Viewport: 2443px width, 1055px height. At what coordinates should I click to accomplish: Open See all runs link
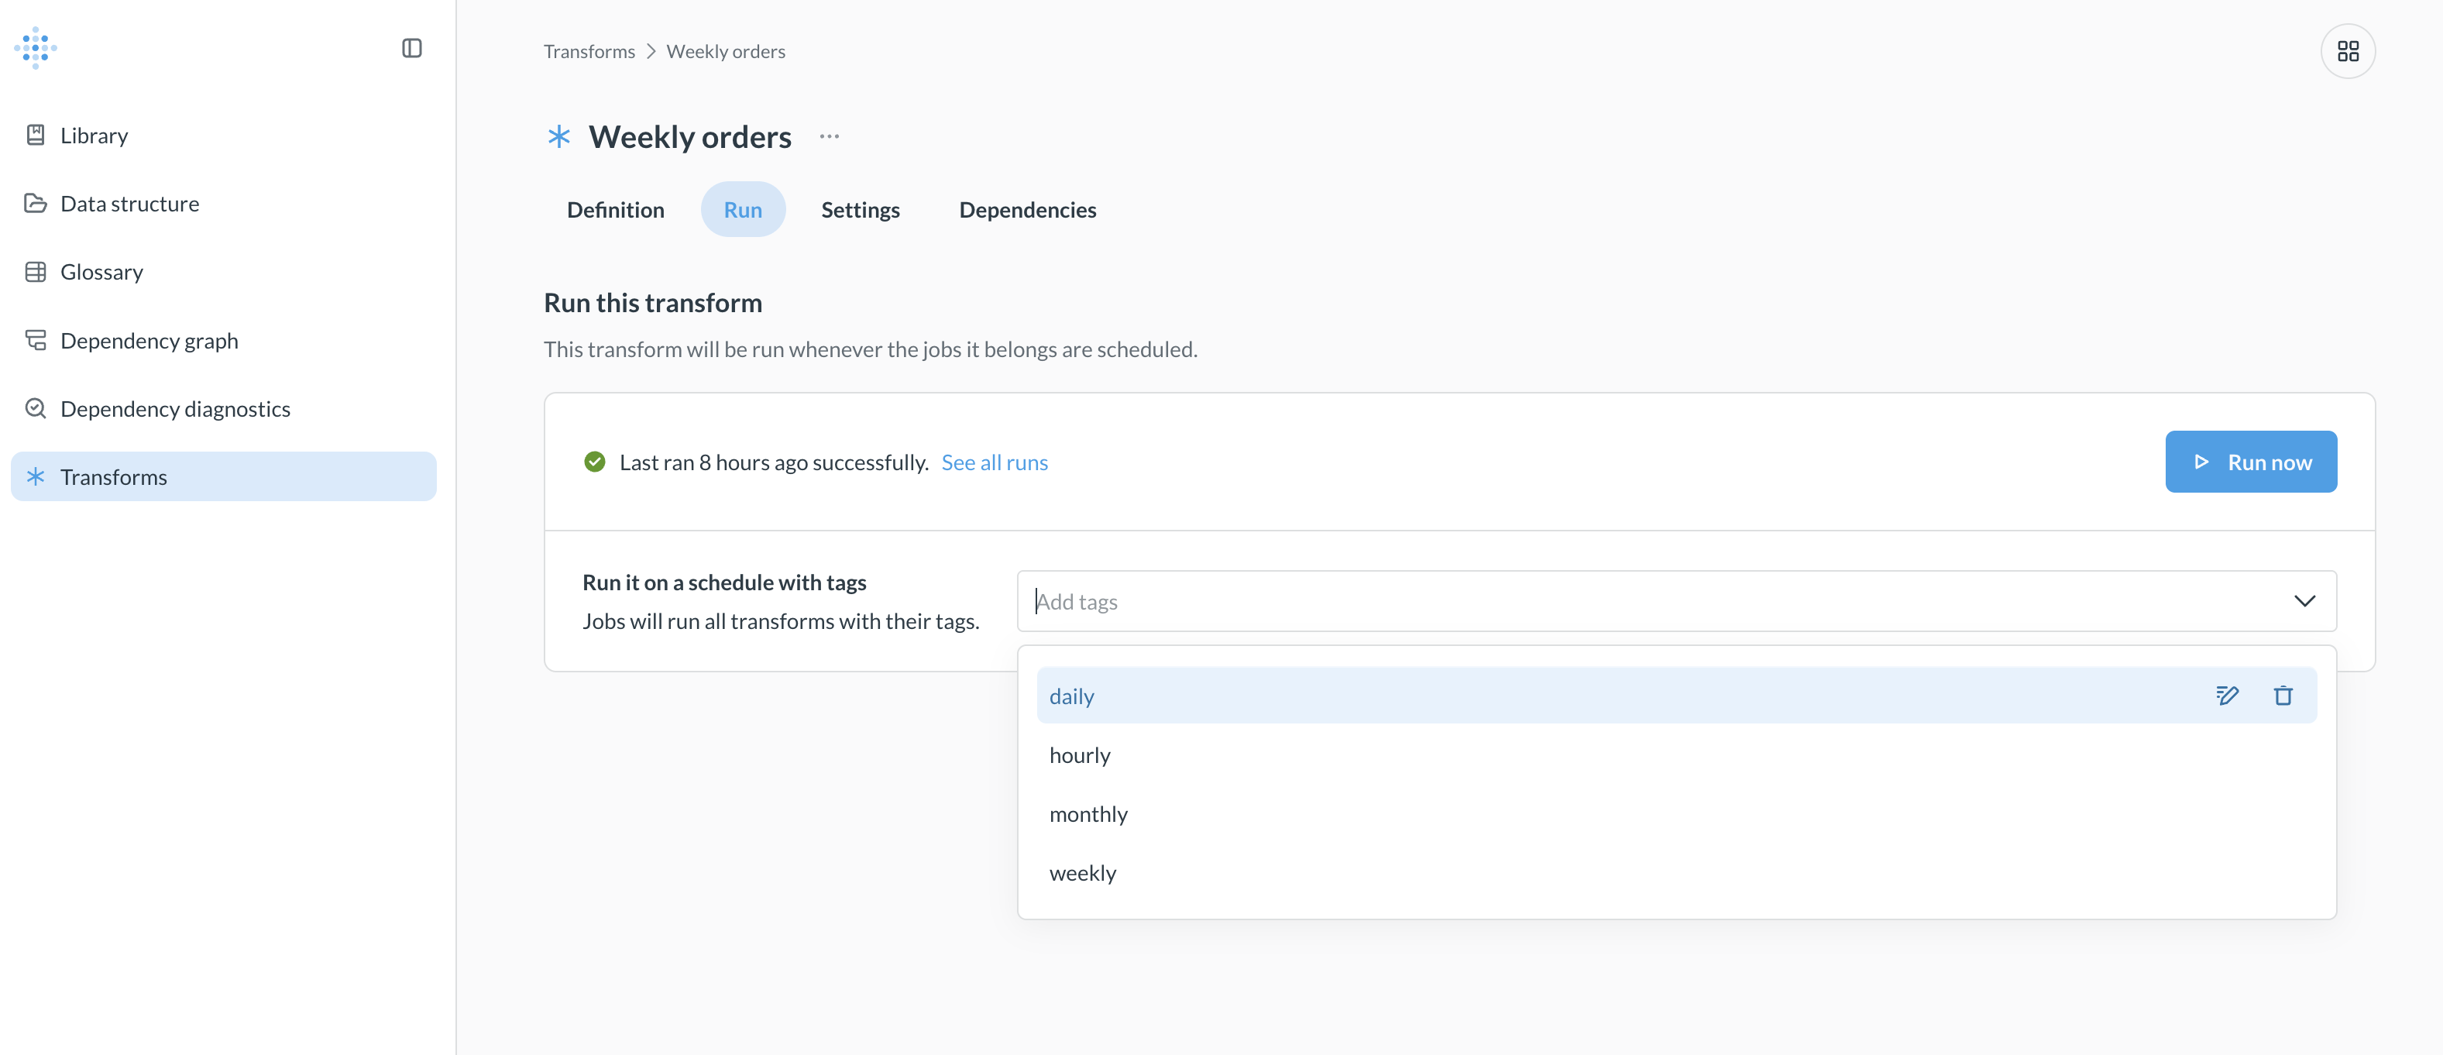995,462
